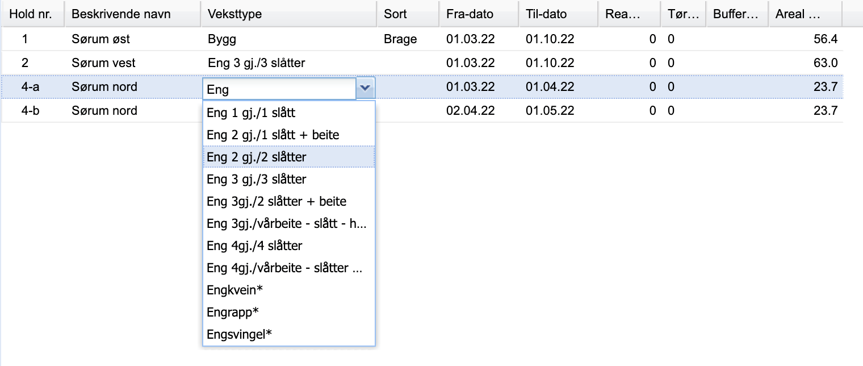Viewport: 863px width, 366px height.
Task: Choose Eng 3gj./2 slåtter + beite
Action: pos(289,202)
